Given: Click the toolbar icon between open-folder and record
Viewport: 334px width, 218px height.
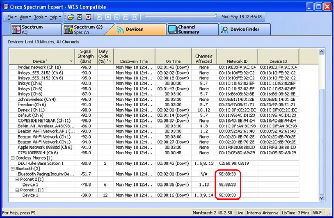Looking at the screenshot, I should click(x=79, y=17).
